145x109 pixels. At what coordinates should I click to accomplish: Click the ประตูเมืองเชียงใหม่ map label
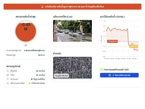point(61,76)
